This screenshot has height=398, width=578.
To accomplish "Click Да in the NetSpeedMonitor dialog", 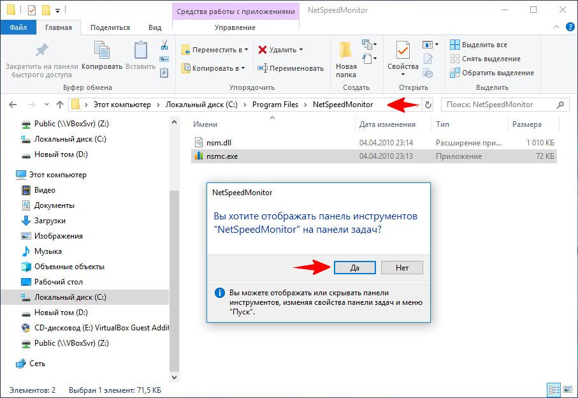I will (354, 268).
